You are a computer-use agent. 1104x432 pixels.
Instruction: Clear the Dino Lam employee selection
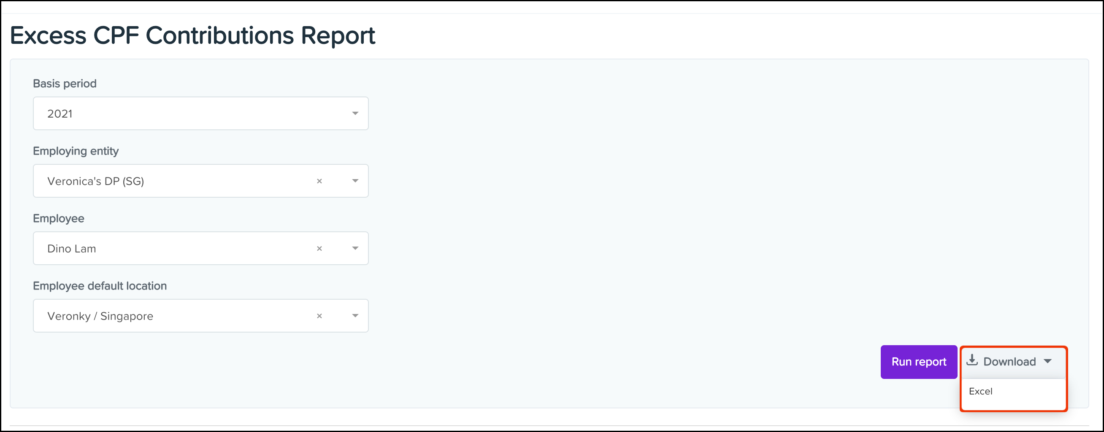tap(319, 248)
